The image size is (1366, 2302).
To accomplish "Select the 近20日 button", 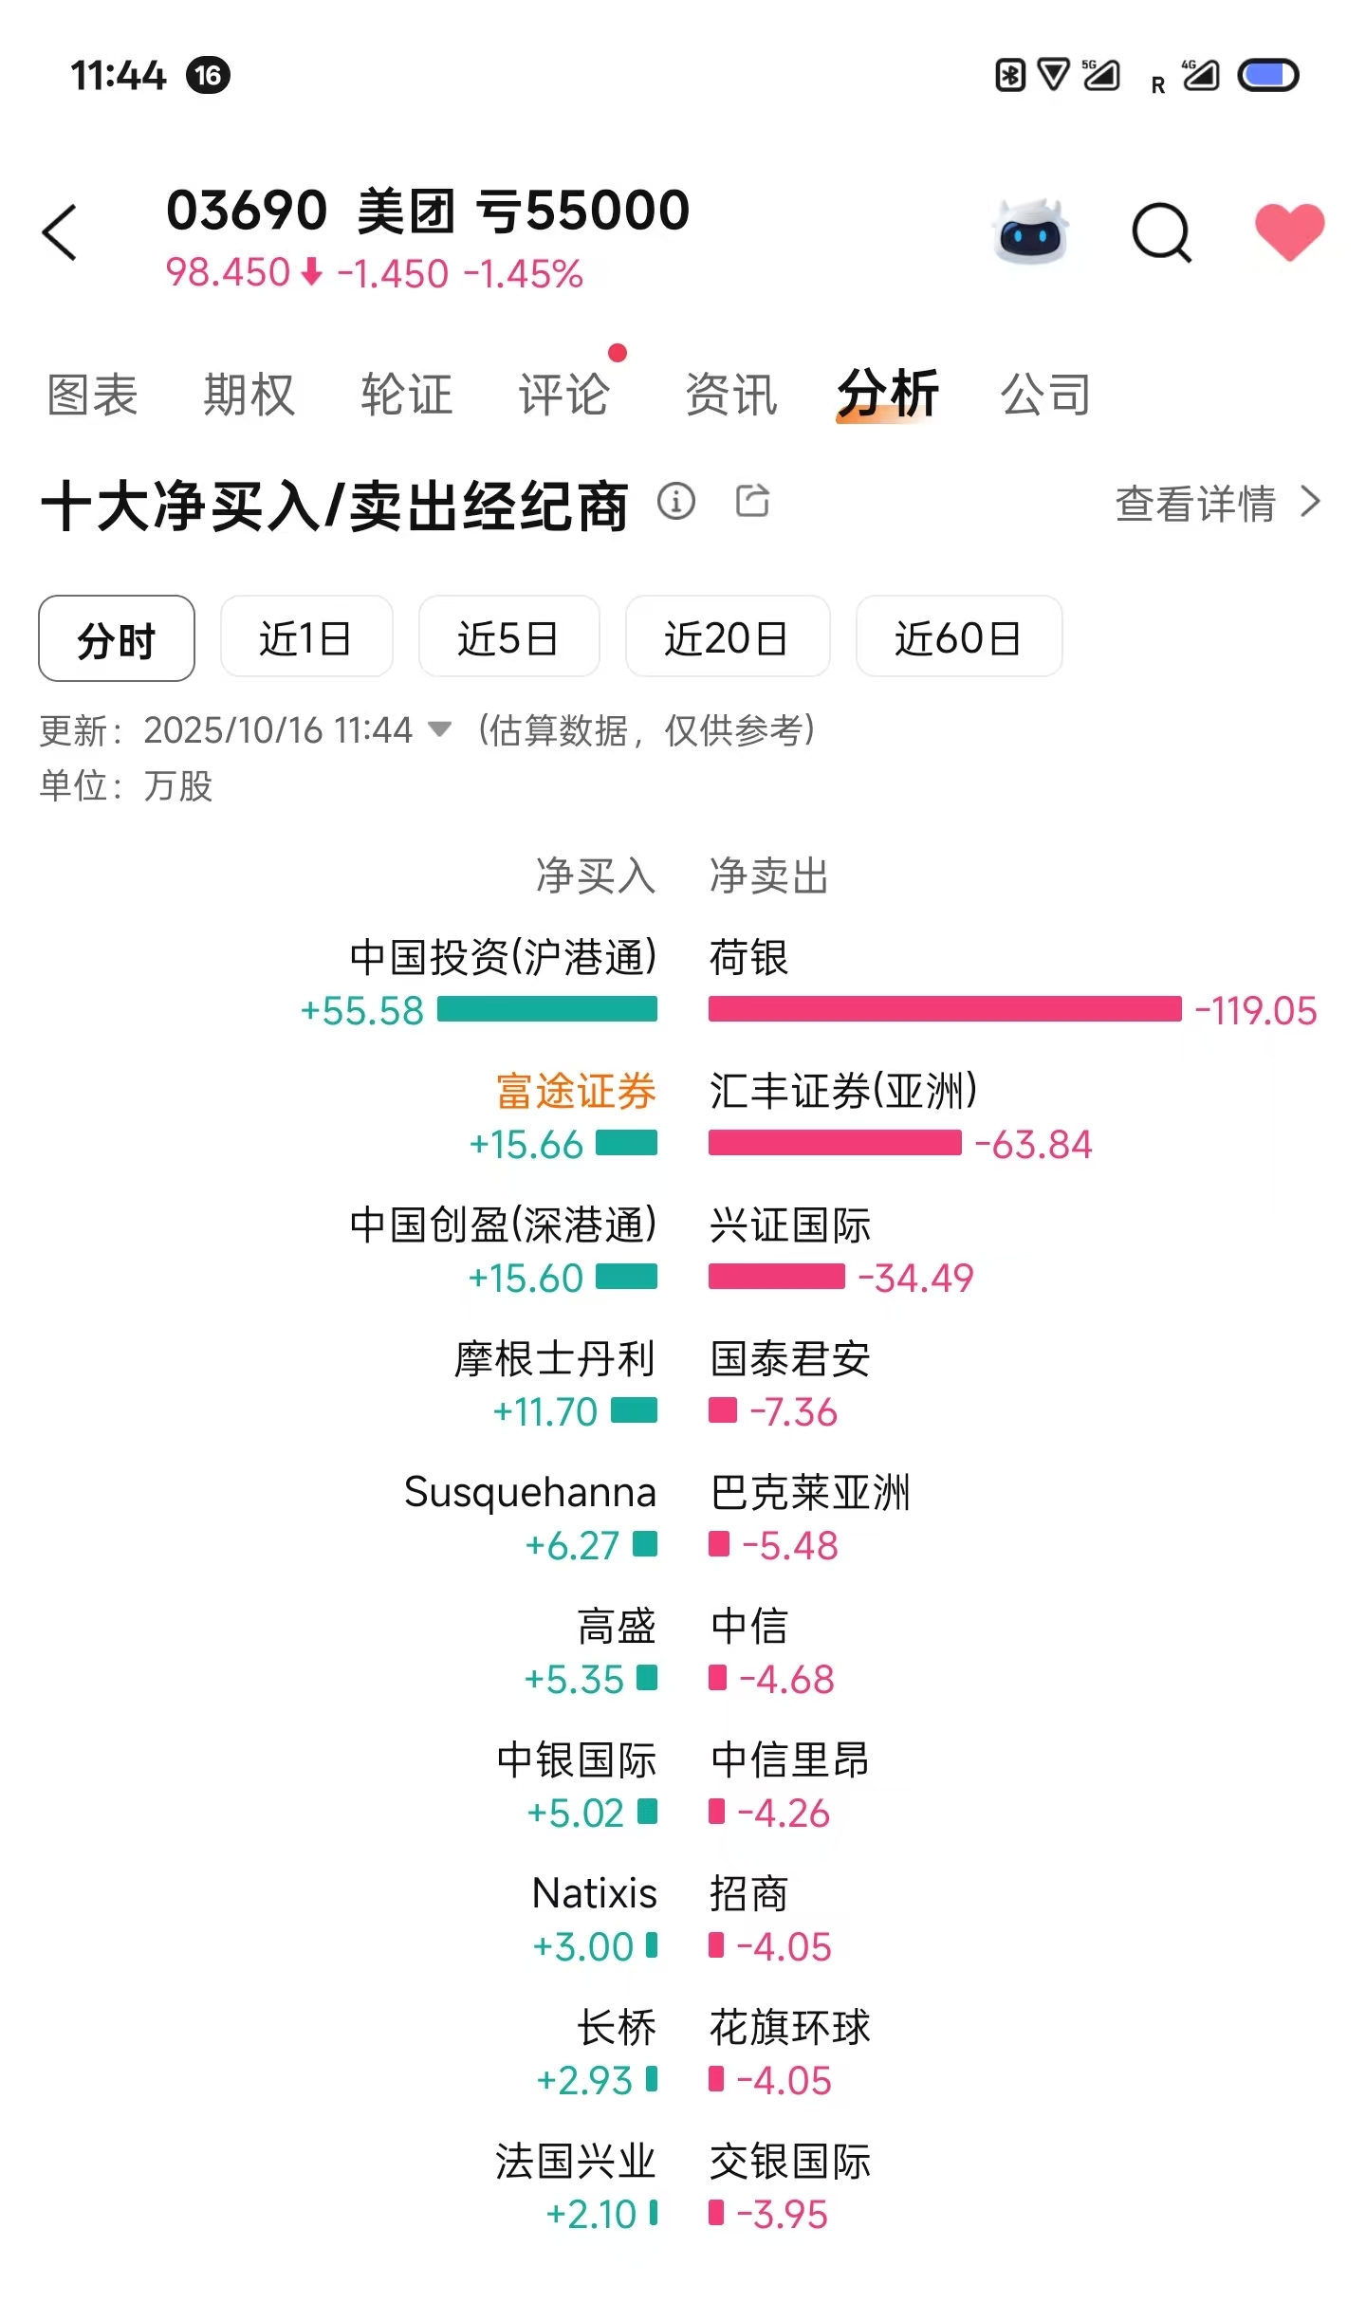I will [x=727, y=636].
